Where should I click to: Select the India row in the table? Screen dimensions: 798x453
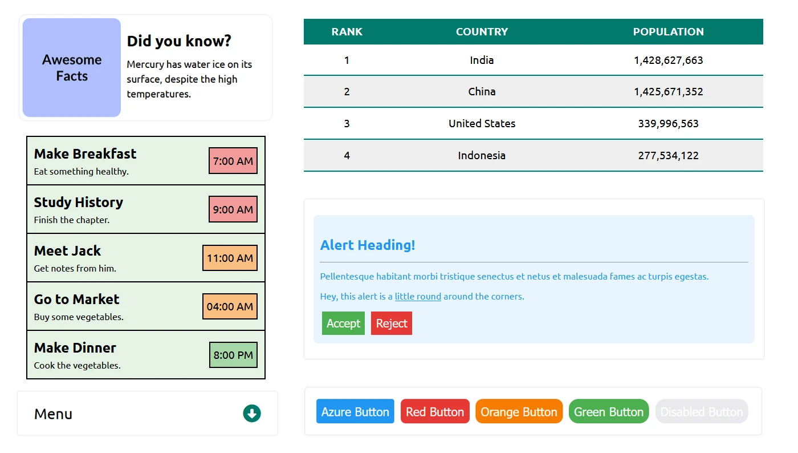(482, 60)
